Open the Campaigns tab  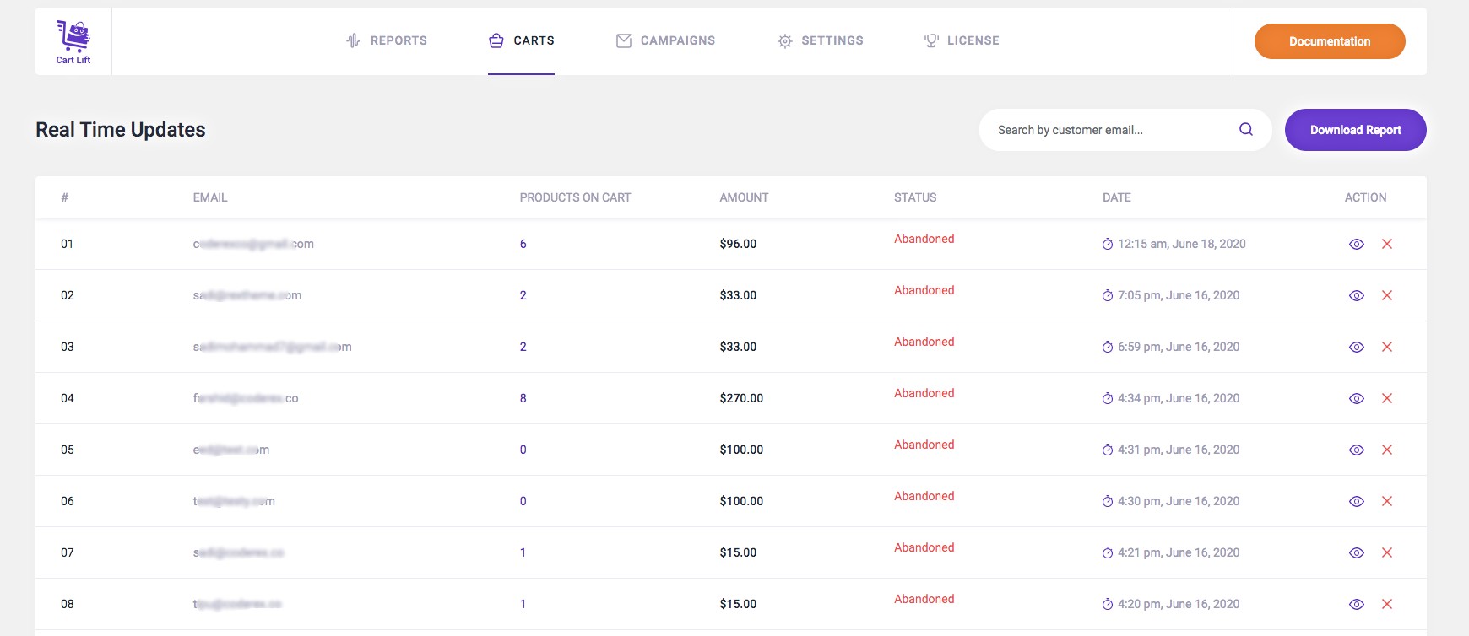665,40
